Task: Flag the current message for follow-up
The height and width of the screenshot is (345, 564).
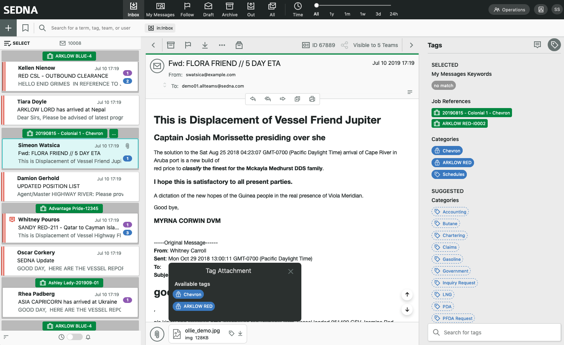Action: click(x=187, y=45)
